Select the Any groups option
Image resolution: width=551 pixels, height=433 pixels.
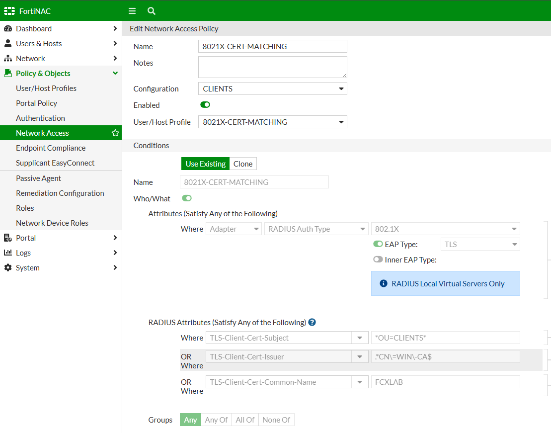190,420
